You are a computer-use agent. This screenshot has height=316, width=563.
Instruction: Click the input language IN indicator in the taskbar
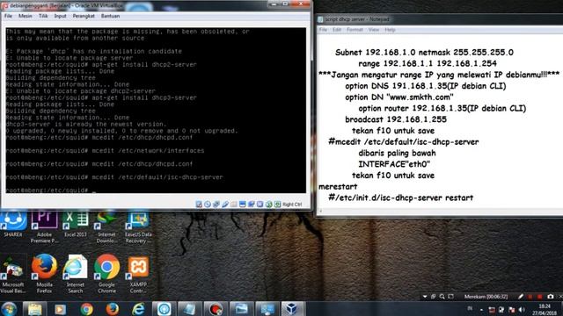tap(470, 308)
